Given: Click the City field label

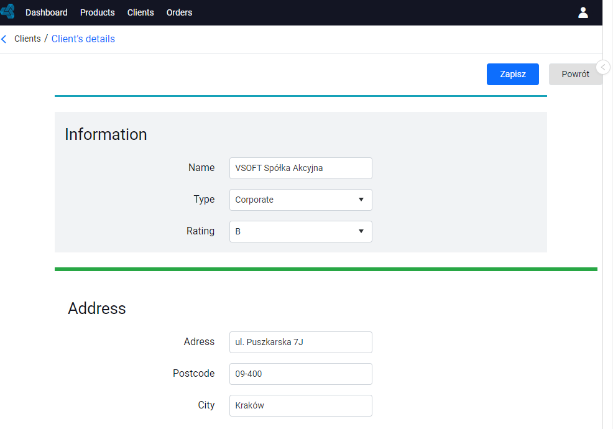Looking at the screenshot, I should (206, 405).
